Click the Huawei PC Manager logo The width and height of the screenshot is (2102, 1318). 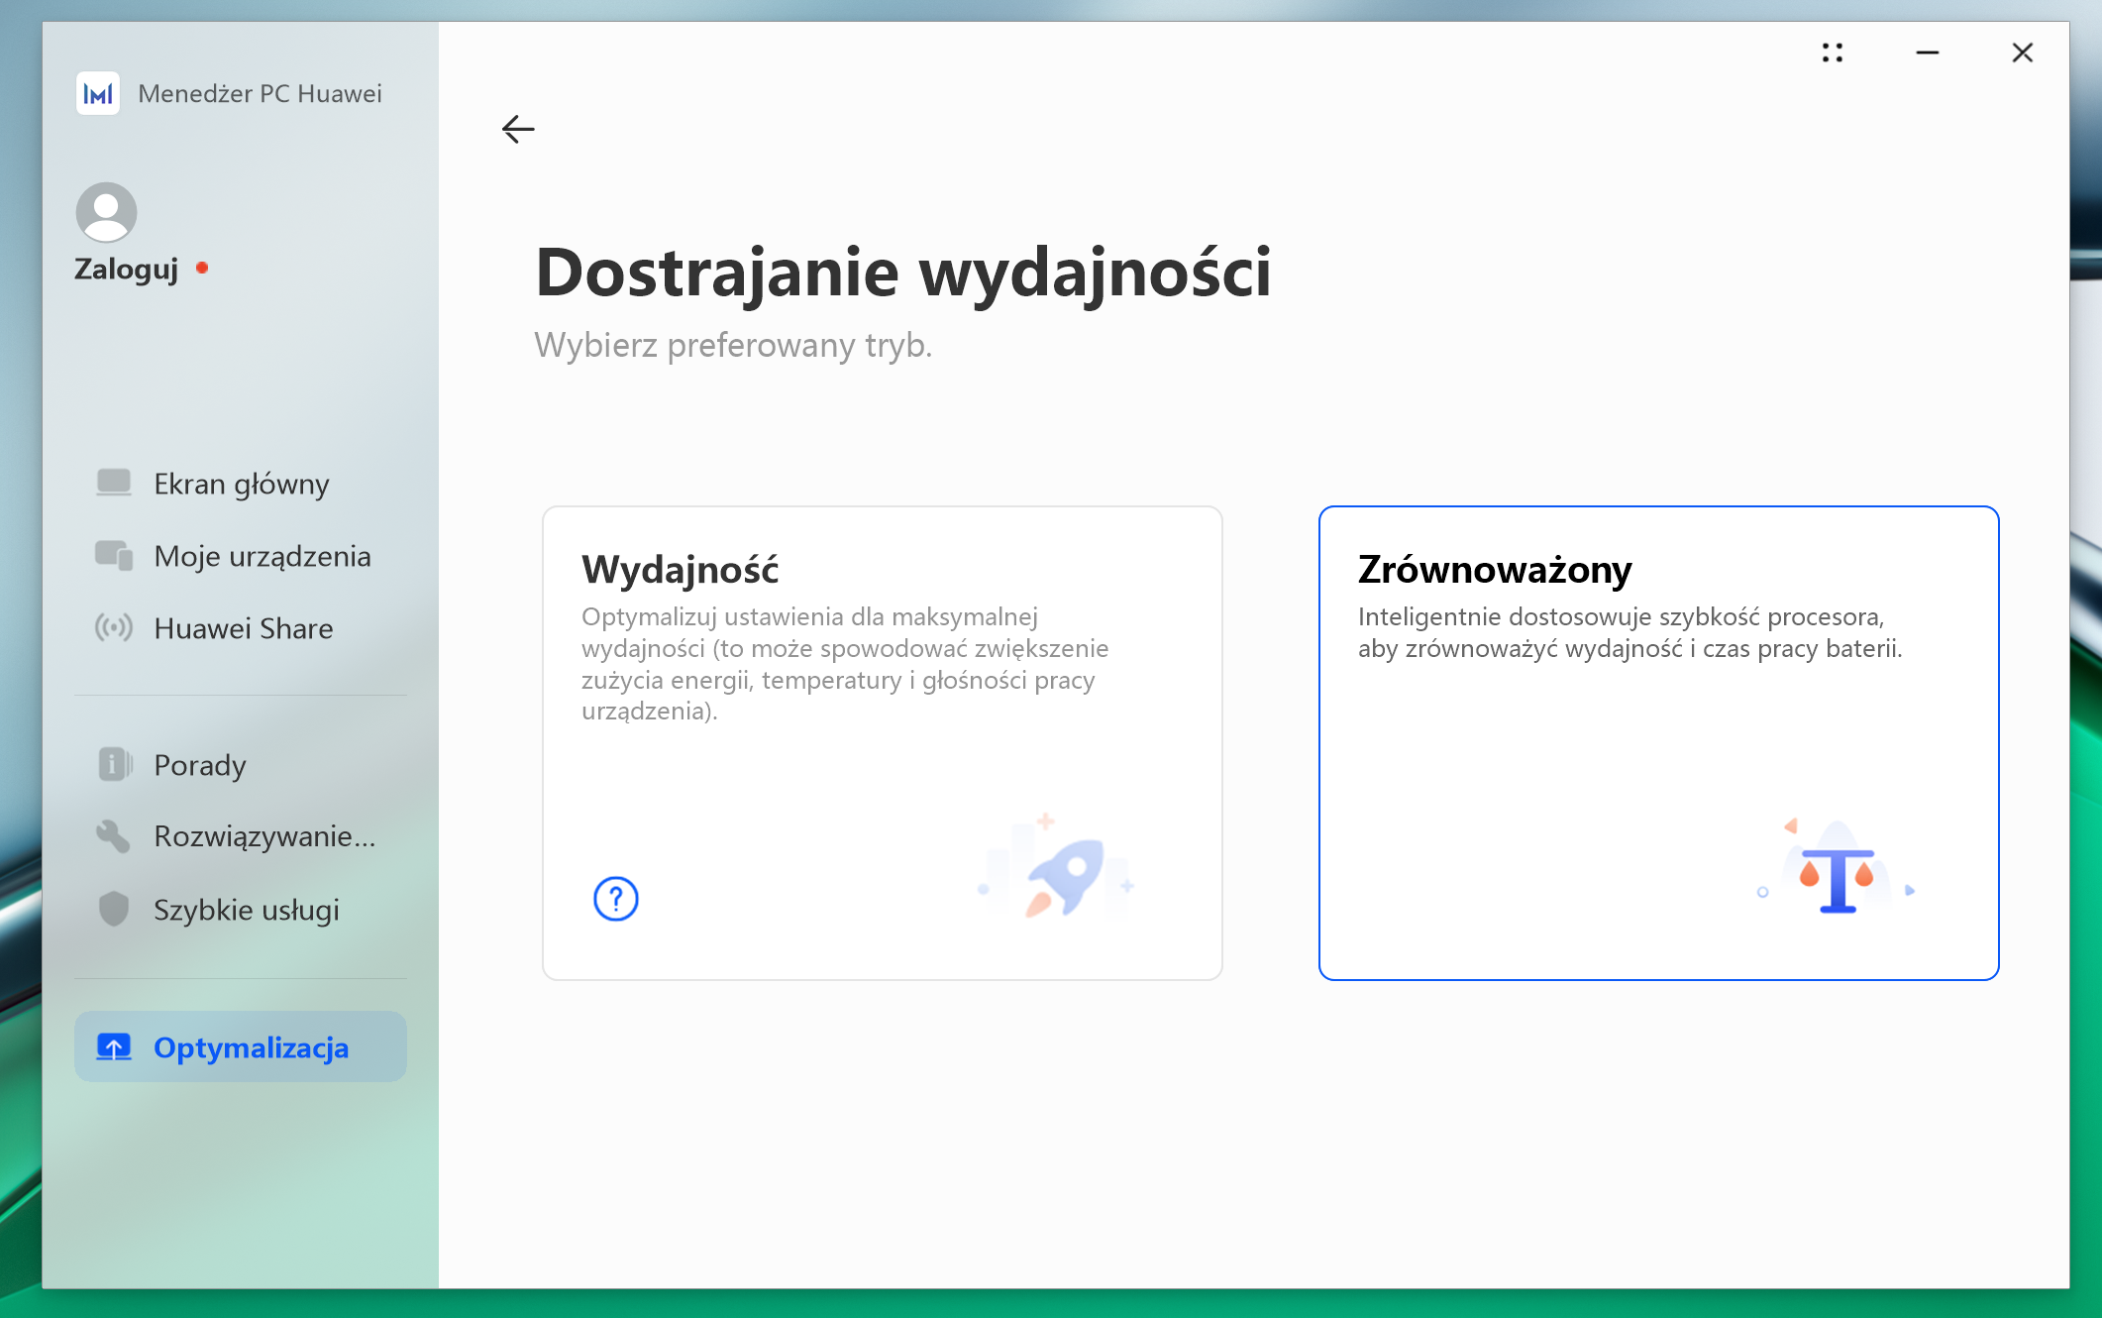tap(98, 93)
